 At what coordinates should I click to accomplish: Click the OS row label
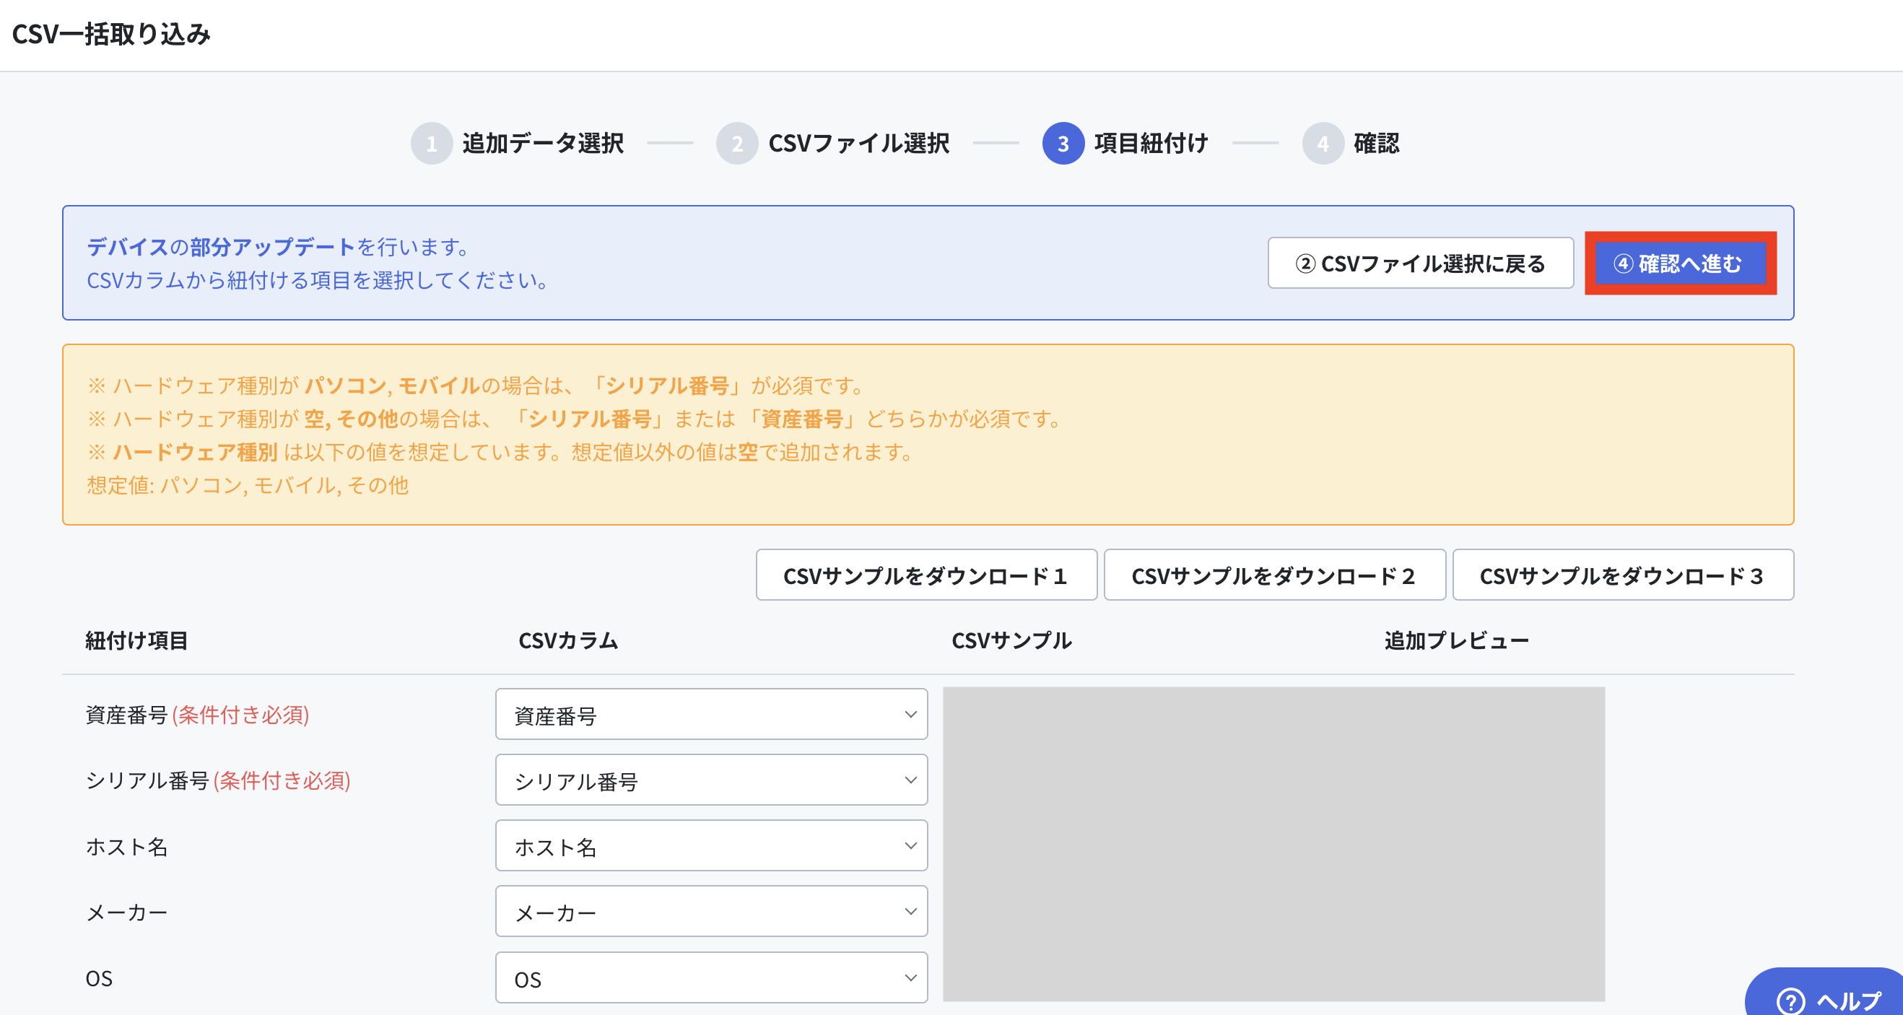coord(99,979)
